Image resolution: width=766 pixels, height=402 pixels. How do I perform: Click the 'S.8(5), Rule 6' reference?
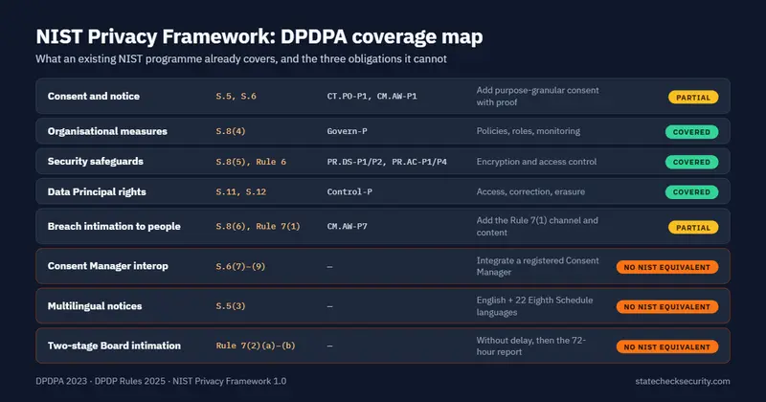pyautogui.click(x=251, y=162)
